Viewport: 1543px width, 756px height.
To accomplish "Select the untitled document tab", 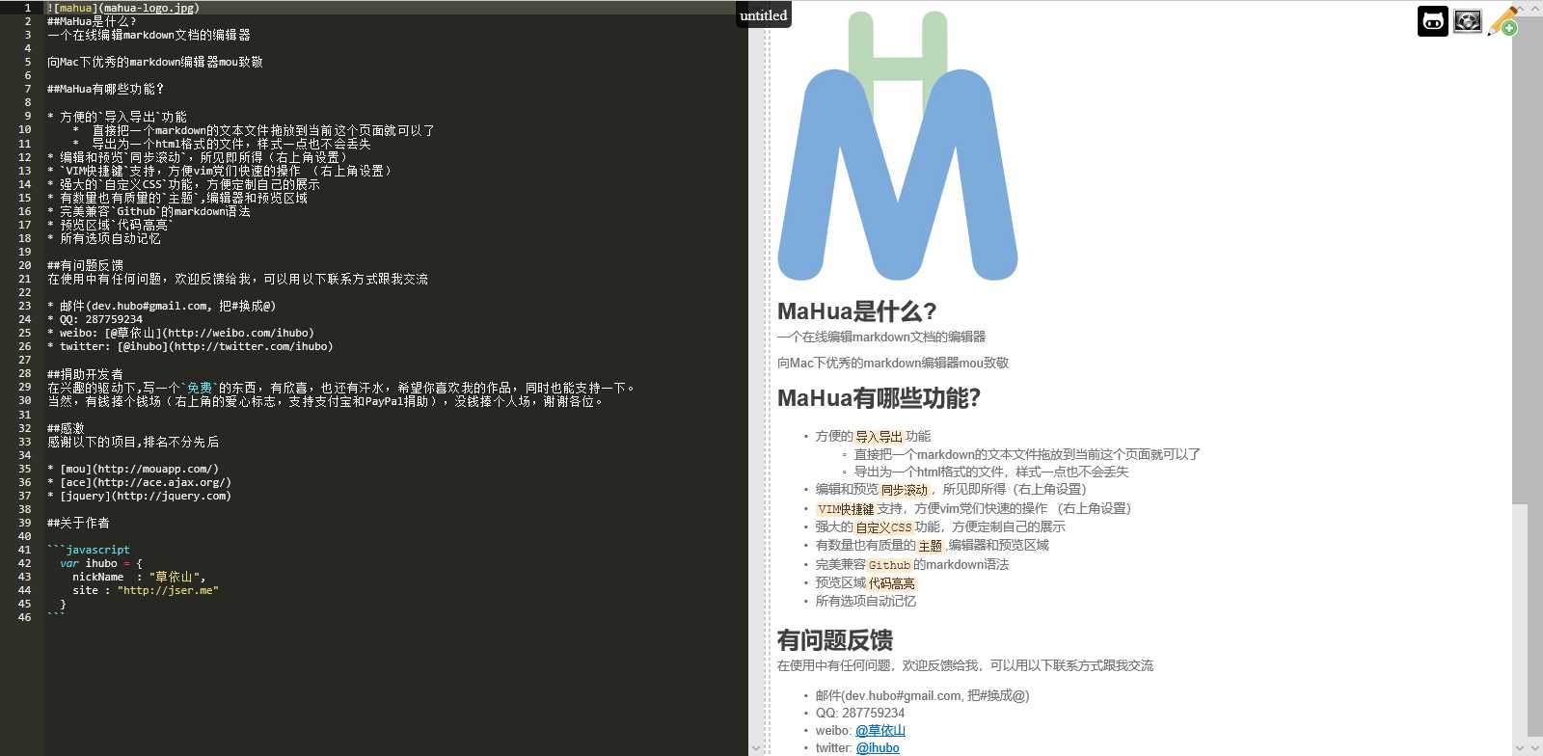I will [764, 15].
